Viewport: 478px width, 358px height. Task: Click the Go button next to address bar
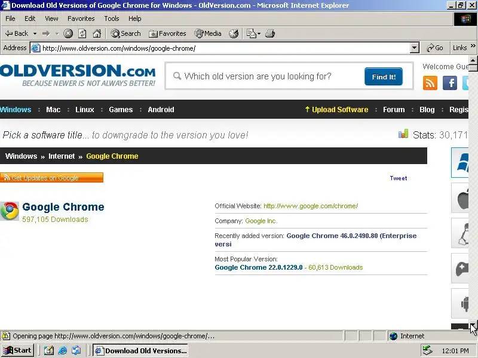point(435,48)
